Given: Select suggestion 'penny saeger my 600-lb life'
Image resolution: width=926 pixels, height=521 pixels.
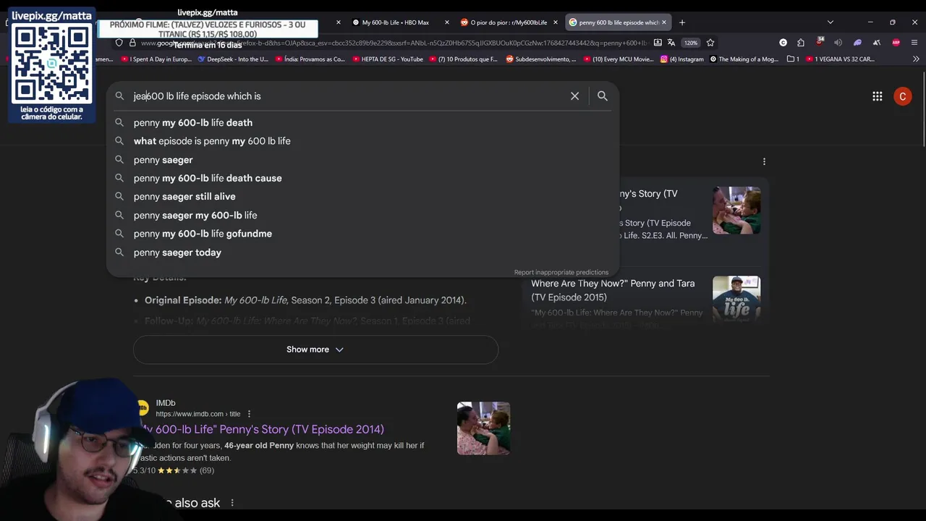Looking at the screenshot, I should point(362,215).
